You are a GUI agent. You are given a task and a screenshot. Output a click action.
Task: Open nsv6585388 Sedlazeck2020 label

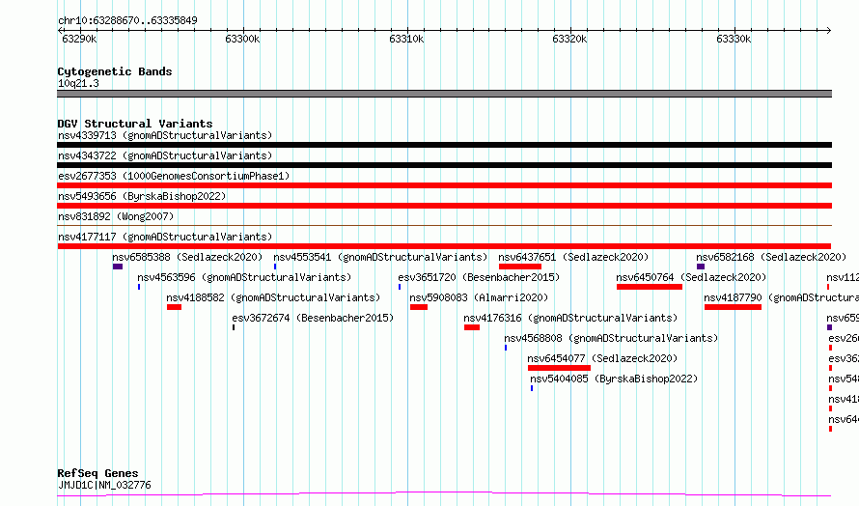(x=187, y=257)
